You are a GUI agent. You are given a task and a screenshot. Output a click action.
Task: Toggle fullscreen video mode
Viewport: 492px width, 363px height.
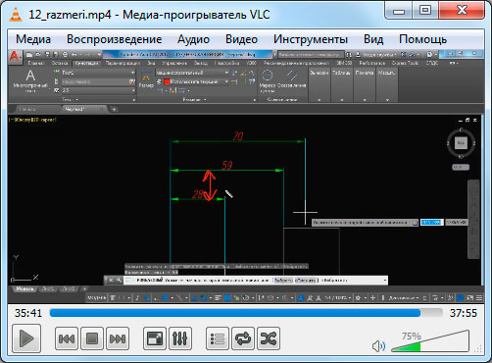click(x=155, y=338)
